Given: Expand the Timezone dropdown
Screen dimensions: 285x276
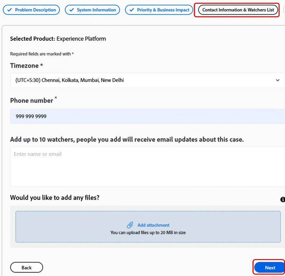Looking at the screenshot, I should pos(147,80).
